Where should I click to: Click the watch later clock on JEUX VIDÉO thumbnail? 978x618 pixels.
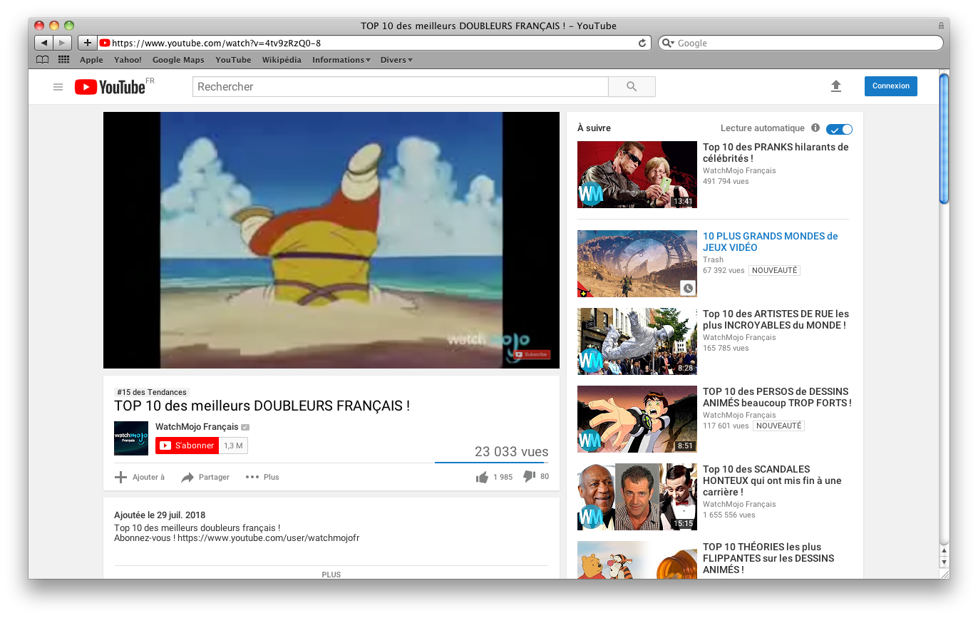click(688, 288)
